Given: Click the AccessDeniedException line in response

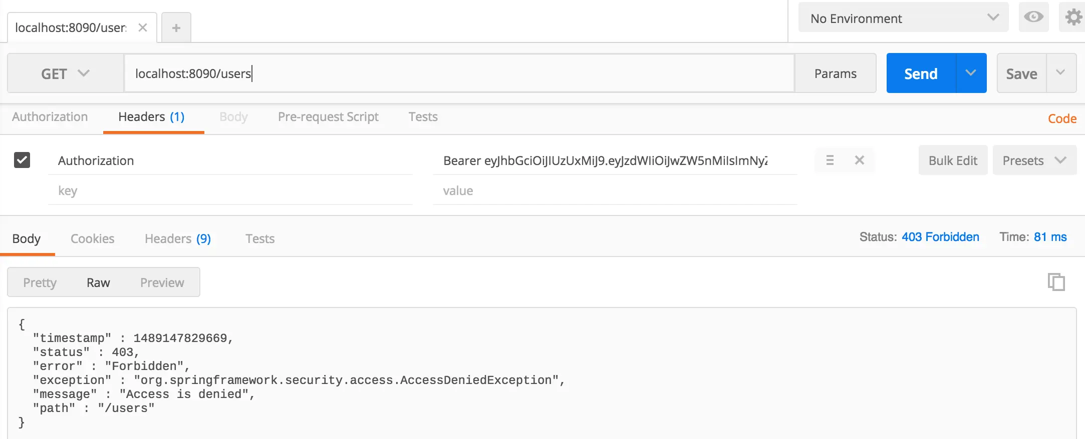Looking at the screenshot, I should point(299,380).
